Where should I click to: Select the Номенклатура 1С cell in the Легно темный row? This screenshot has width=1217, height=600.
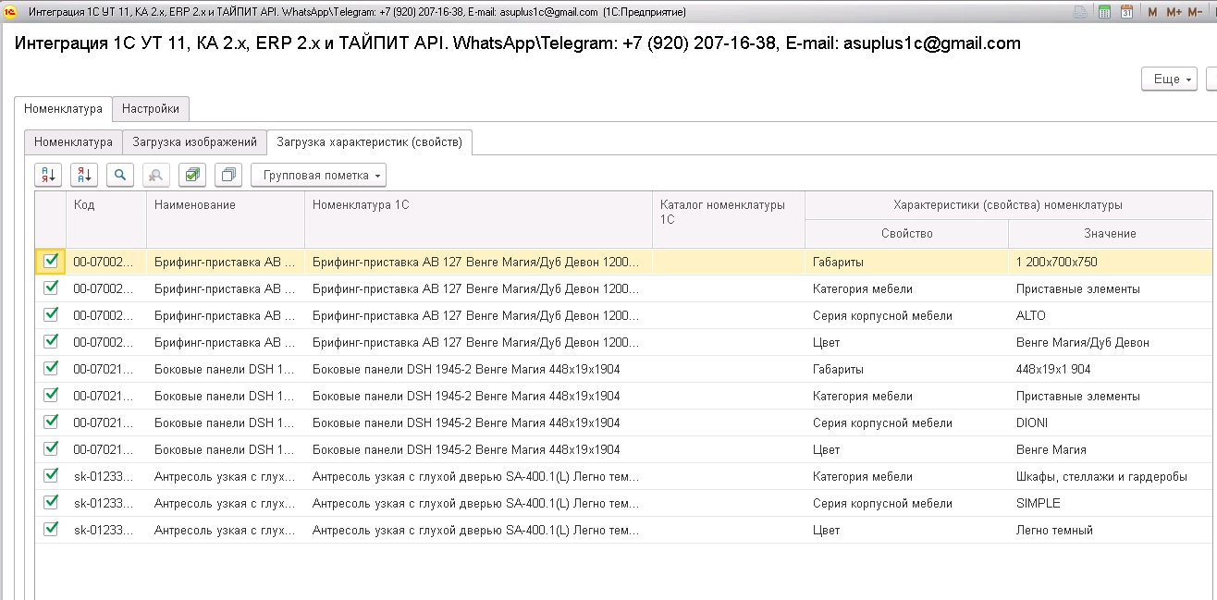click(478, 530)
